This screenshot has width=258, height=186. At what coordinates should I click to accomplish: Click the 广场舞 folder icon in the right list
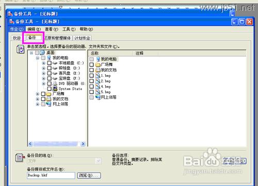(x=98, y=64)
